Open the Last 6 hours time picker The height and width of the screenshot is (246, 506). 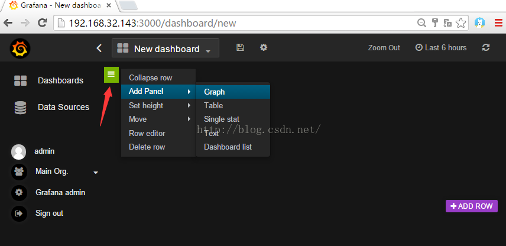tap(441, 48)
